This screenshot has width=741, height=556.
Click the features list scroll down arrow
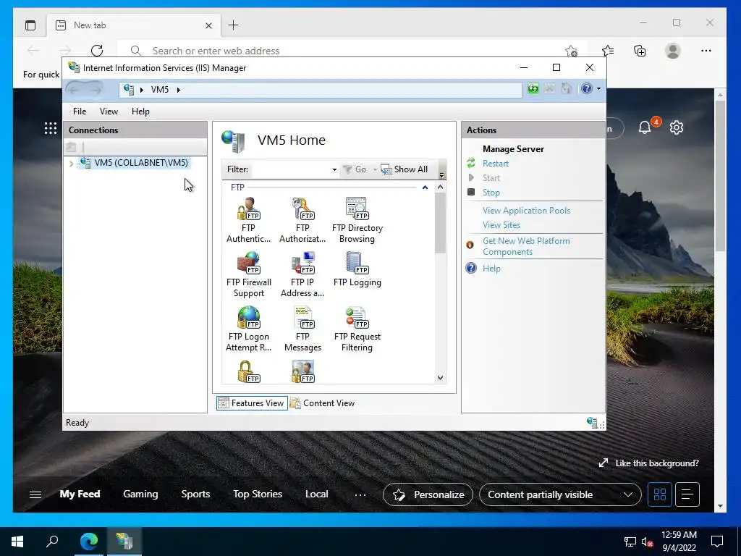[x=440, y=377]
